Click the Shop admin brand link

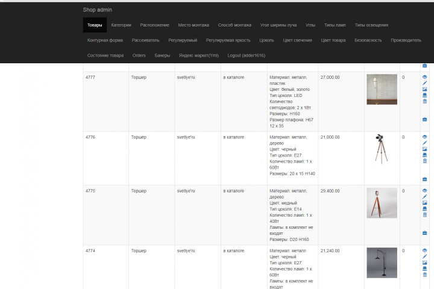98,10
